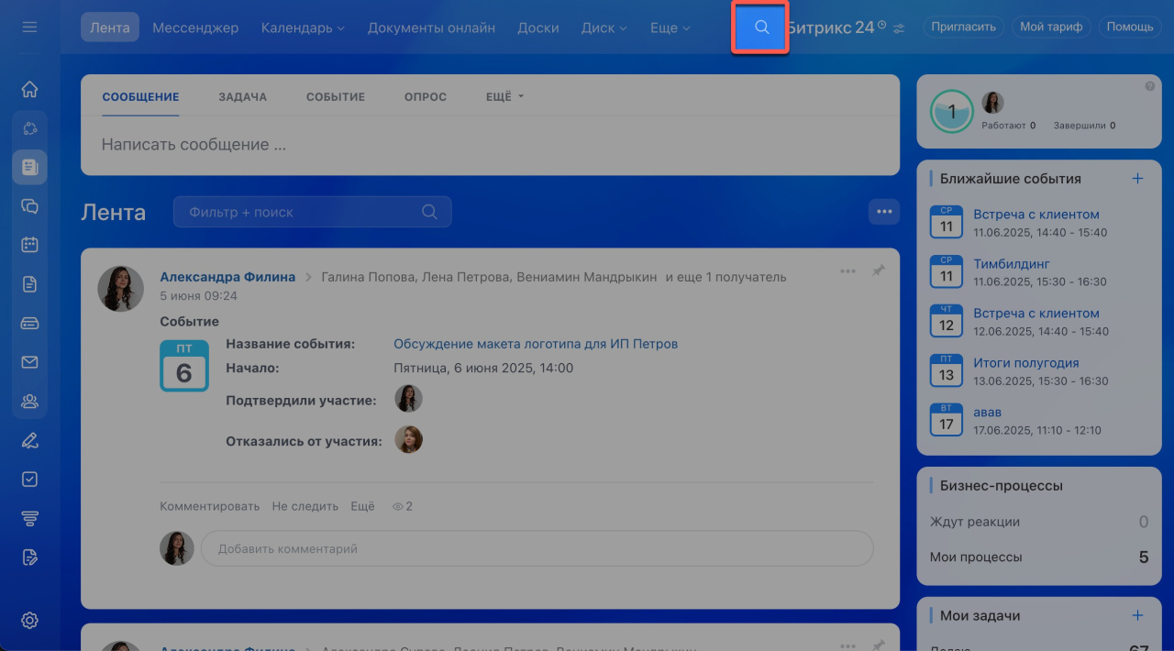This screenshot has width=1174, height=651.
Task: Select the СООБЩЕНИЕ tab
Action: (x=140, y=96)
